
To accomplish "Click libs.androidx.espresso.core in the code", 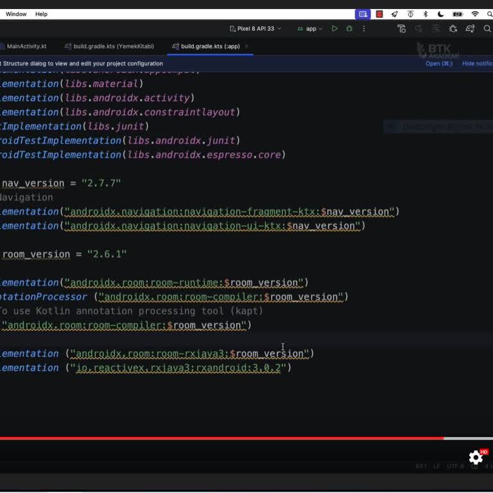I will 204,155.
